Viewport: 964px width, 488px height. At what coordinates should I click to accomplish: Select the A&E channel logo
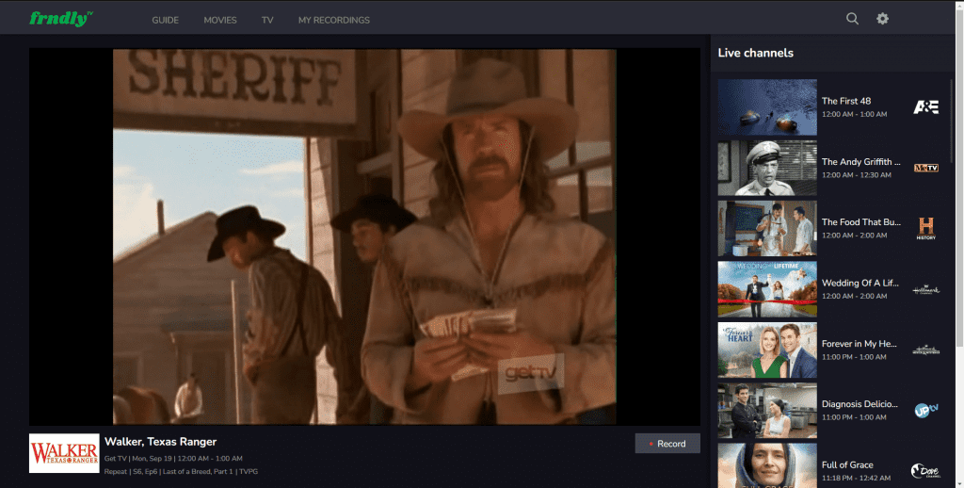click(925, 107)
